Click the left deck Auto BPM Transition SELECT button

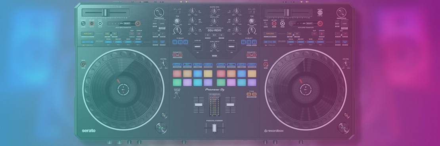[x=127, y=23]
